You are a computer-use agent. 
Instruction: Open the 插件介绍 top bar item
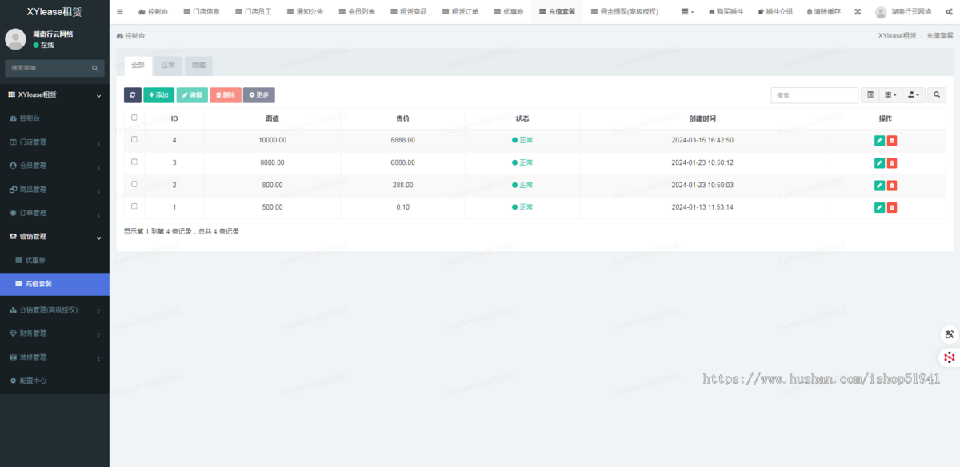[x=774, y=12]
